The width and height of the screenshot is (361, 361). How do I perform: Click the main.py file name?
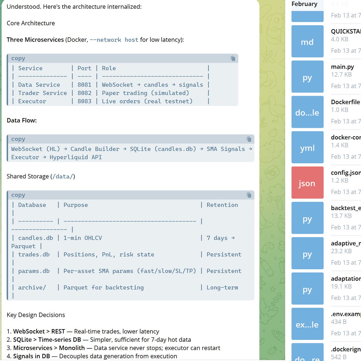342,67
